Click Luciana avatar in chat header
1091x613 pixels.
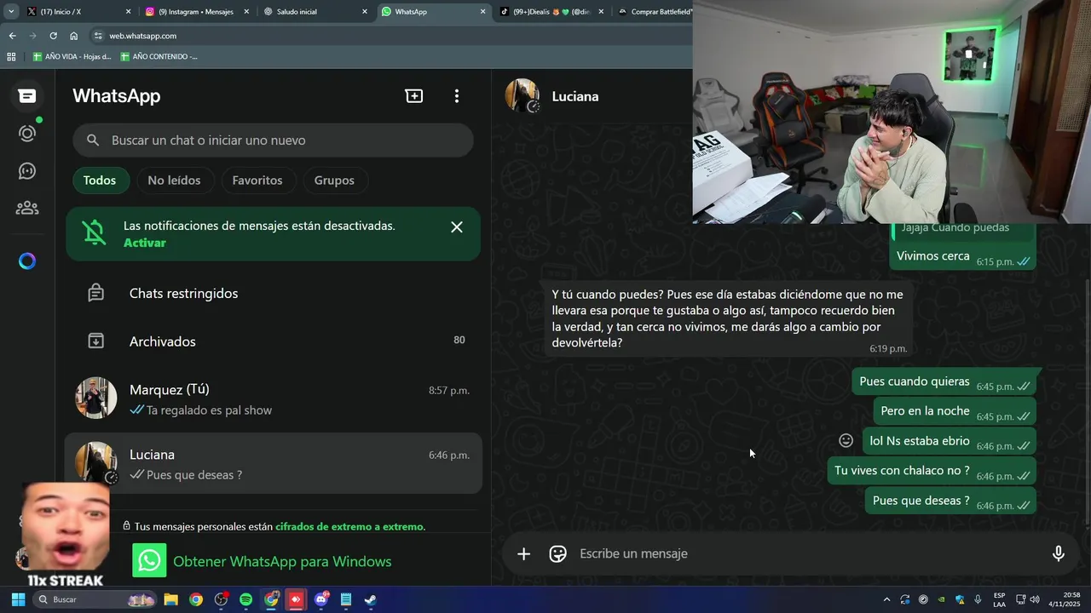522,96
